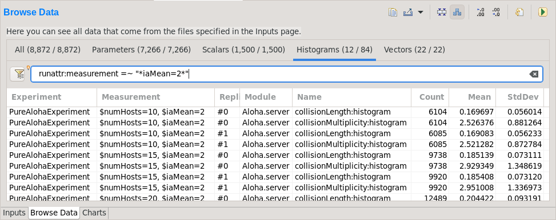Sort by the Measurement column header

point(155,97)
